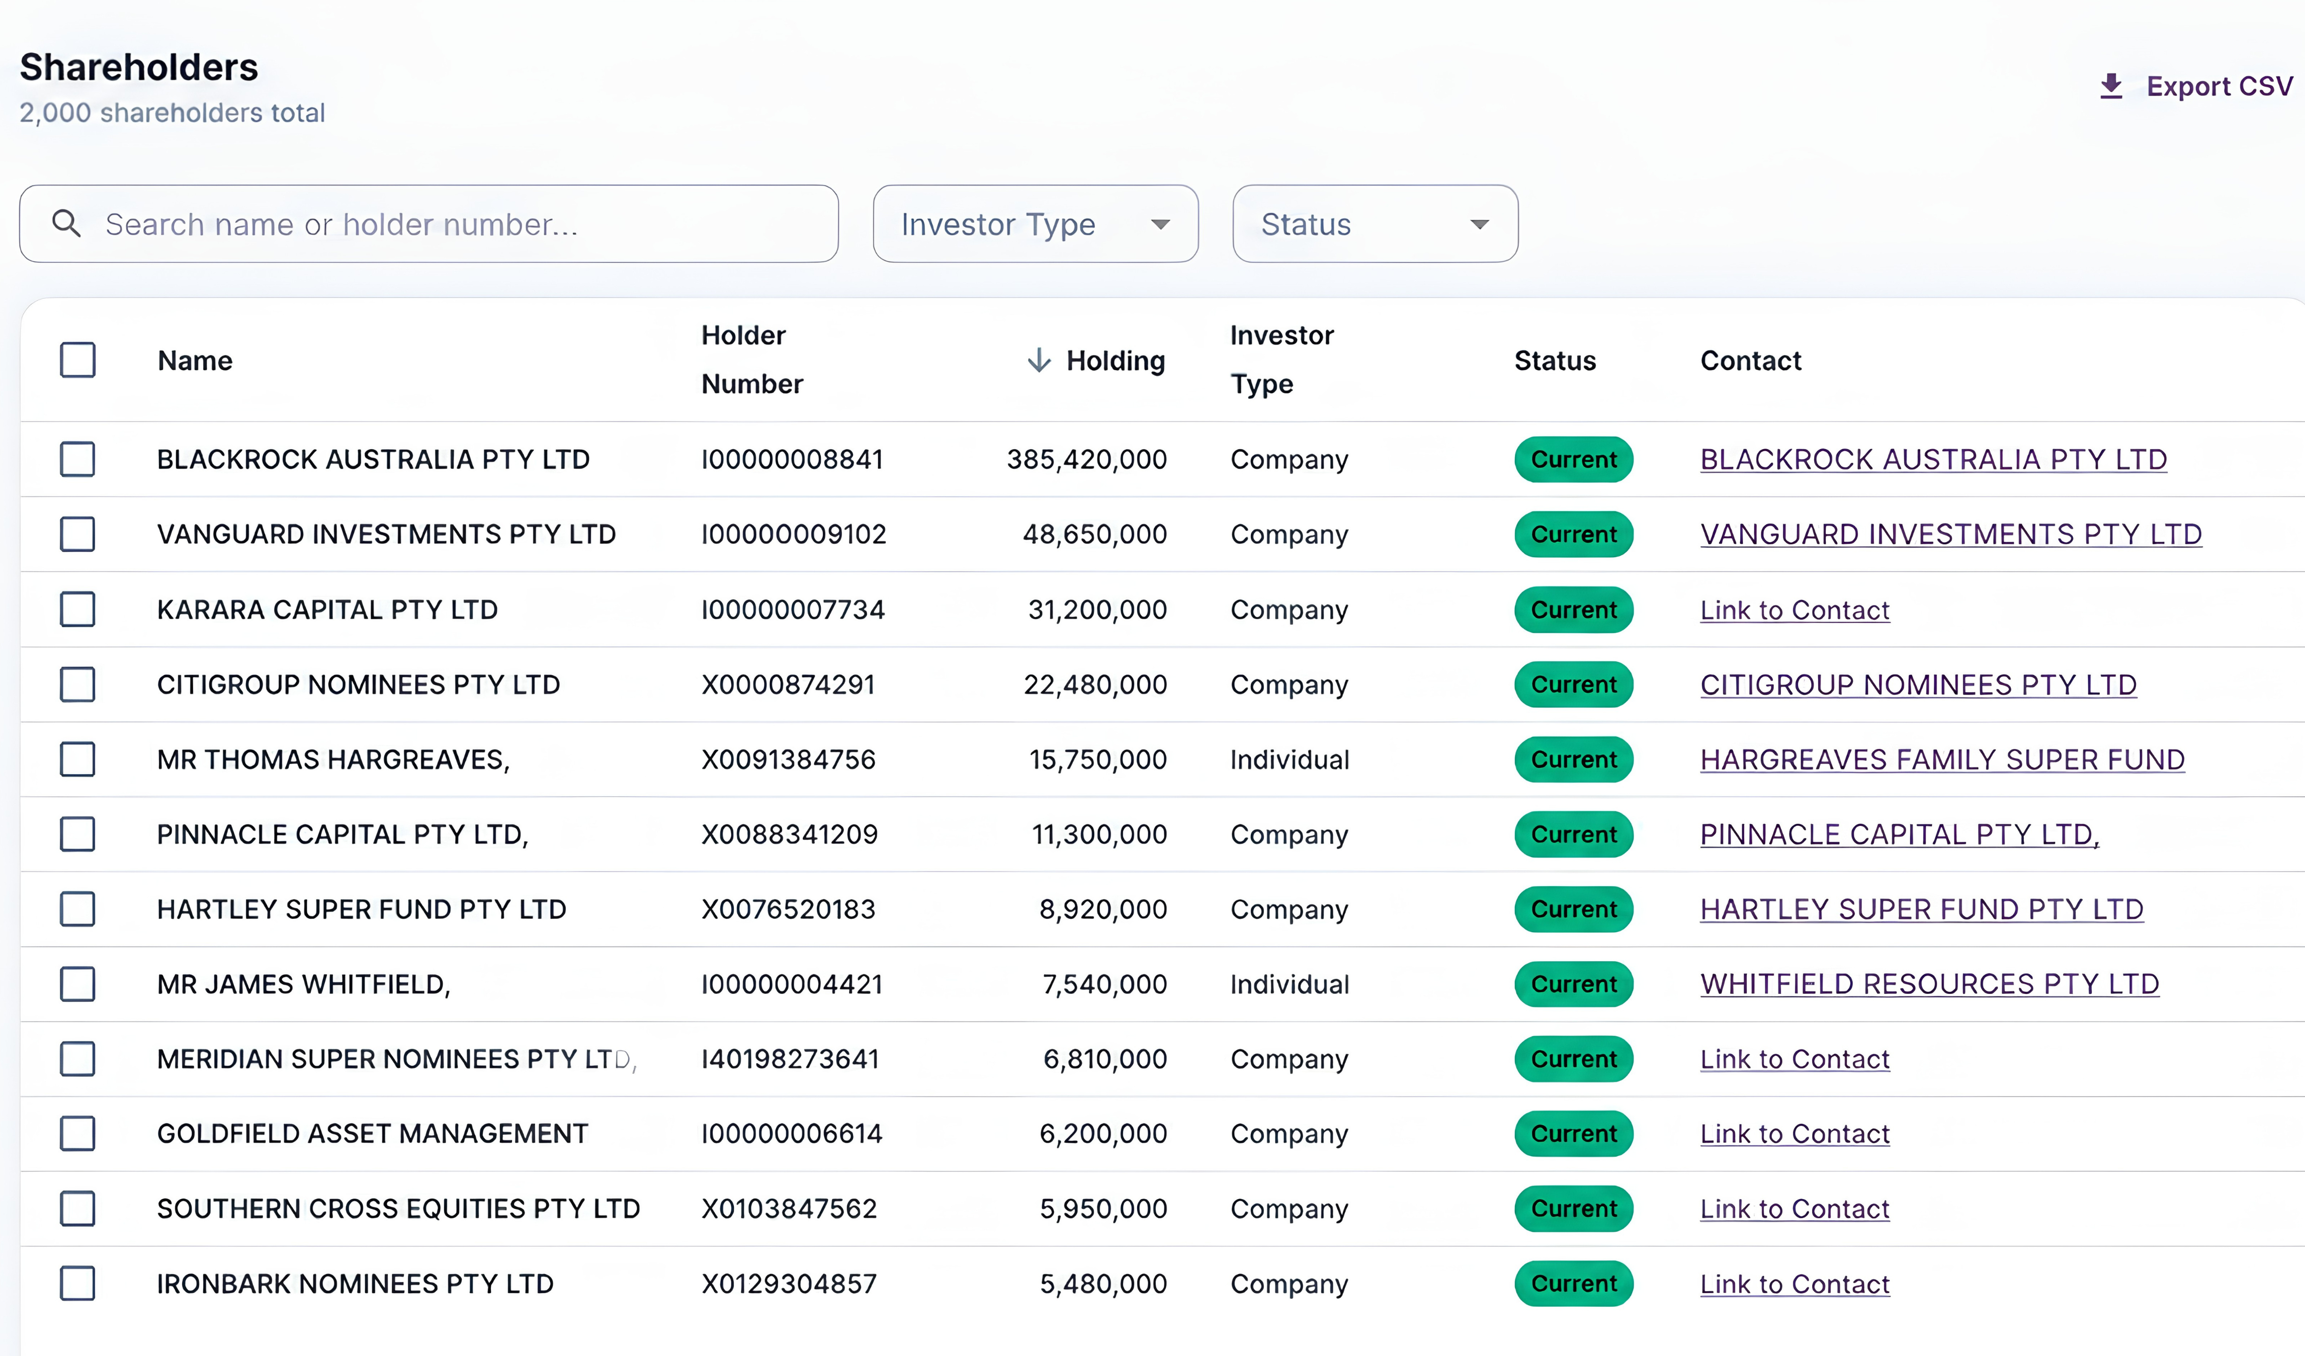The height and width of the screenshot is (1356, 2305).
Task: Click Link to Contact for GOLDFIELD ASSET MANAGEMENT
Action: click(x=1795, y=1134)
